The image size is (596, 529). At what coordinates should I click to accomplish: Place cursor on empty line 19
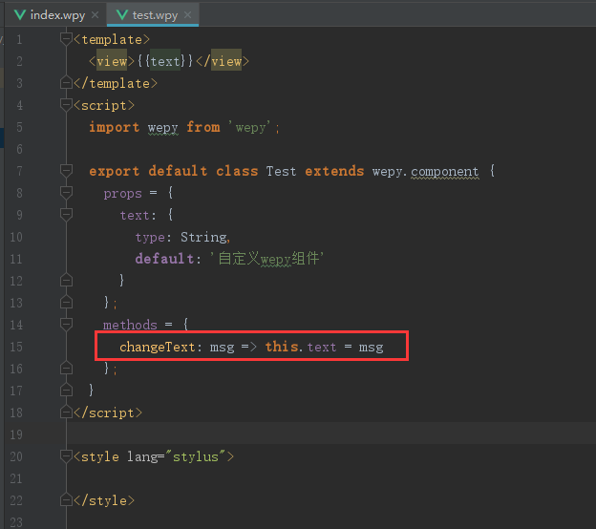[x=330, y=434]
